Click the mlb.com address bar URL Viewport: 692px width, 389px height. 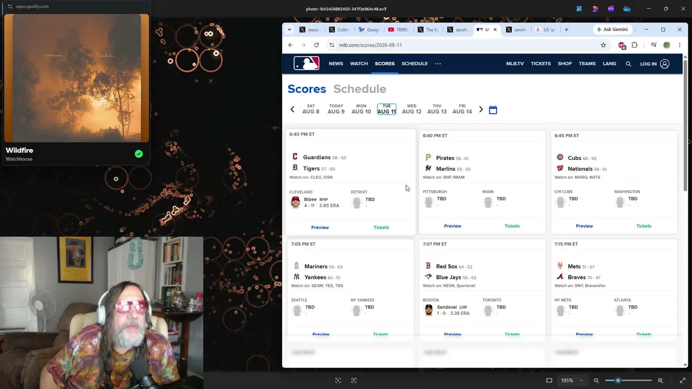coord(370,45)
